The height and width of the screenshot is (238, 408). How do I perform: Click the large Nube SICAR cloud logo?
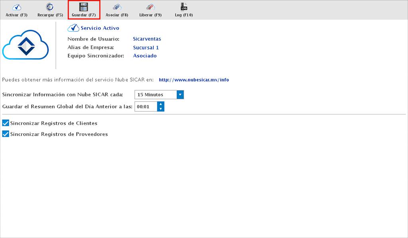click(25, 47)
